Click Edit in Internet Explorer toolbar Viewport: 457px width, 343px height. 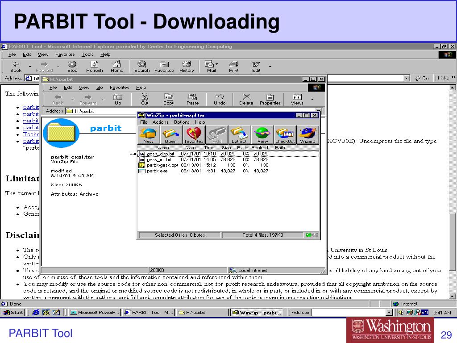[x=256, y=67]
